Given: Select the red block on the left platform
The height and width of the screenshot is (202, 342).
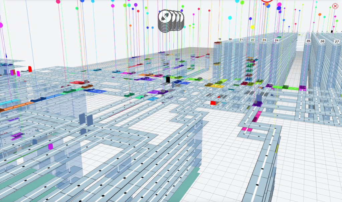Looking at the screenshot, I should click(x=30, y=69).
